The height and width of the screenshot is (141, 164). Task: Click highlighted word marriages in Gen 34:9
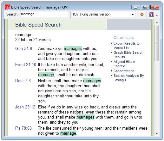tap(73, 48)
